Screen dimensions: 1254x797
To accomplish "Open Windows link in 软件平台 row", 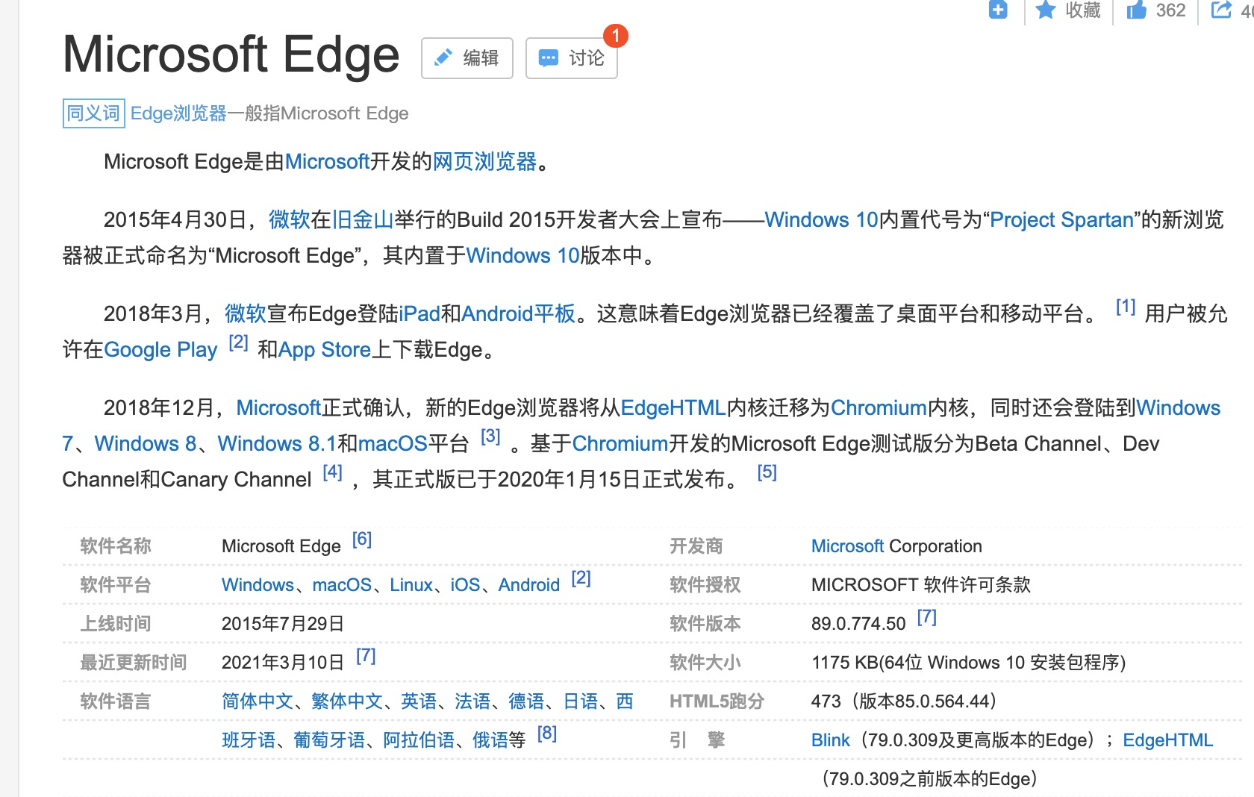I will click(258, 585).
